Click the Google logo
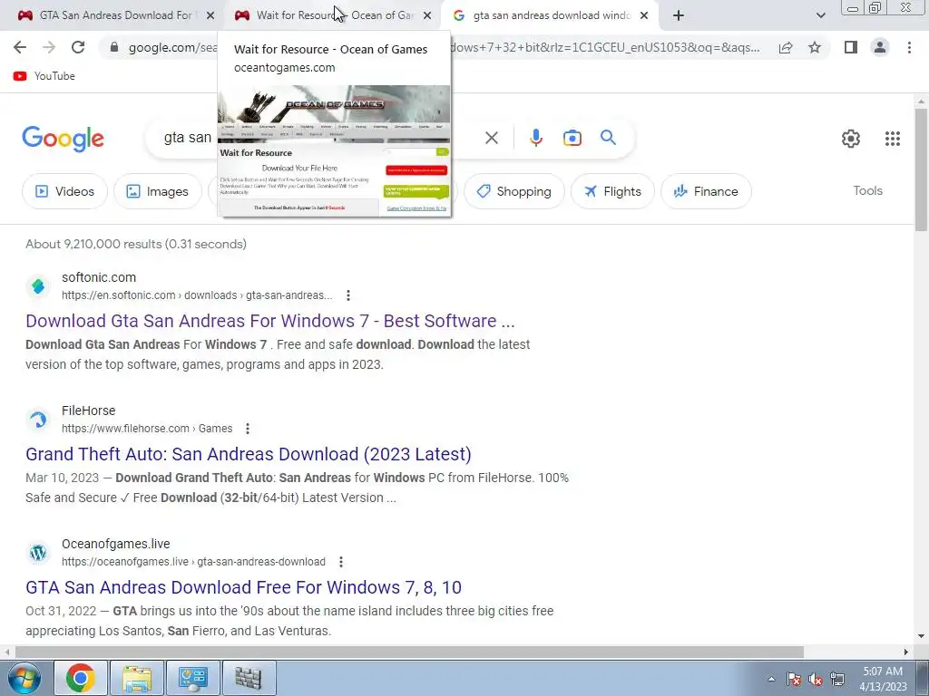Image resolution: width=929 pixels, height=696 pixels. point(63,139)
